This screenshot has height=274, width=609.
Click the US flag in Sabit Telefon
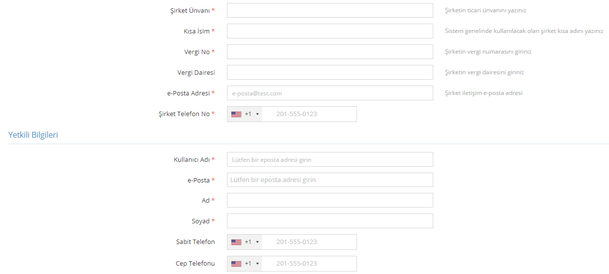click(x=236, y=242)
